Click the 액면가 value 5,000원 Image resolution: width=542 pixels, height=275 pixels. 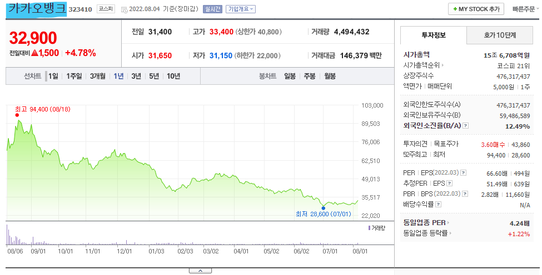point(504,87)
